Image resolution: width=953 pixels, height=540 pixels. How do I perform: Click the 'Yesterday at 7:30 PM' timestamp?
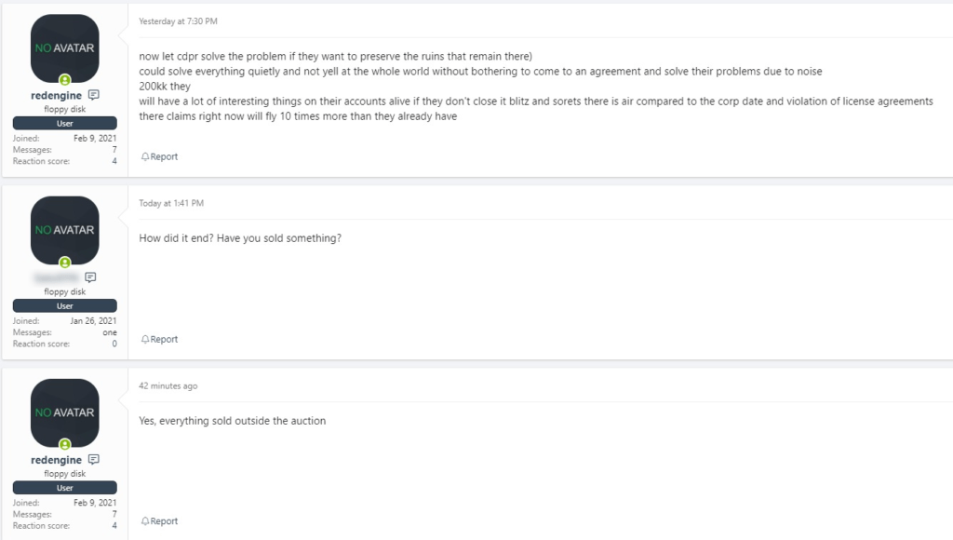pyautogui.click(x=178, y=20)
